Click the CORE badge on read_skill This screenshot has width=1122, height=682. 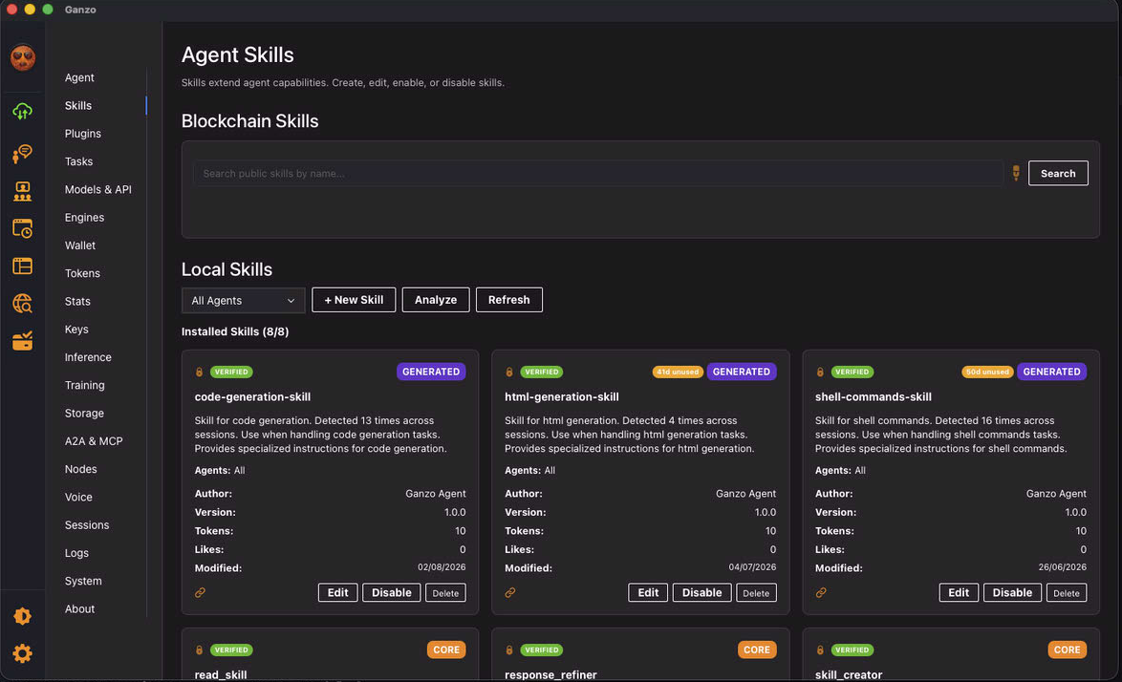tap(446, 650)
